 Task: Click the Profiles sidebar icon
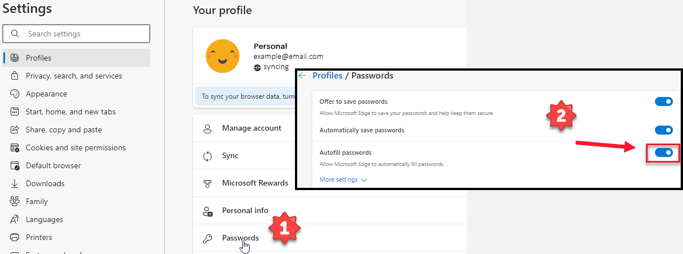15,58
